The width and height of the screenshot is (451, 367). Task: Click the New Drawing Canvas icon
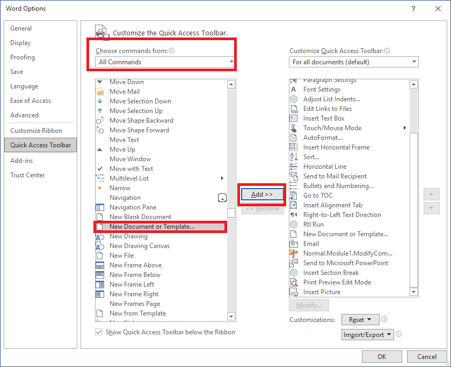coord(100,246)
